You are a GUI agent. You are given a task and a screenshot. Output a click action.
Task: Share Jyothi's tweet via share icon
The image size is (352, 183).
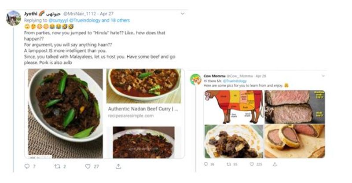tap(118, 166)
